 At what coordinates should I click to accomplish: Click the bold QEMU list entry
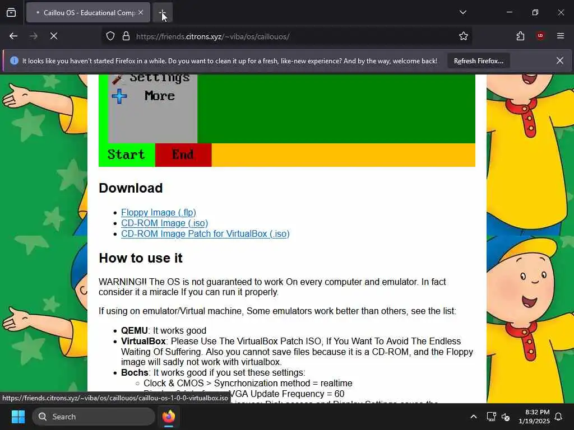135,330
